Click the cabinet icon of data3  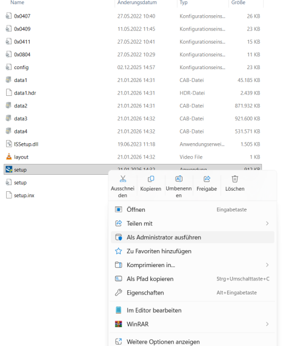(x=8, y=118)
